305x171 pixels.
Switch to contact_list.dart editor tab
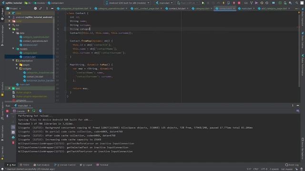(177, 9)
